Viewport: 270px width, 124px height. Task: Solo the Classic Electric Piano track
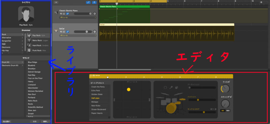[64, 14]
